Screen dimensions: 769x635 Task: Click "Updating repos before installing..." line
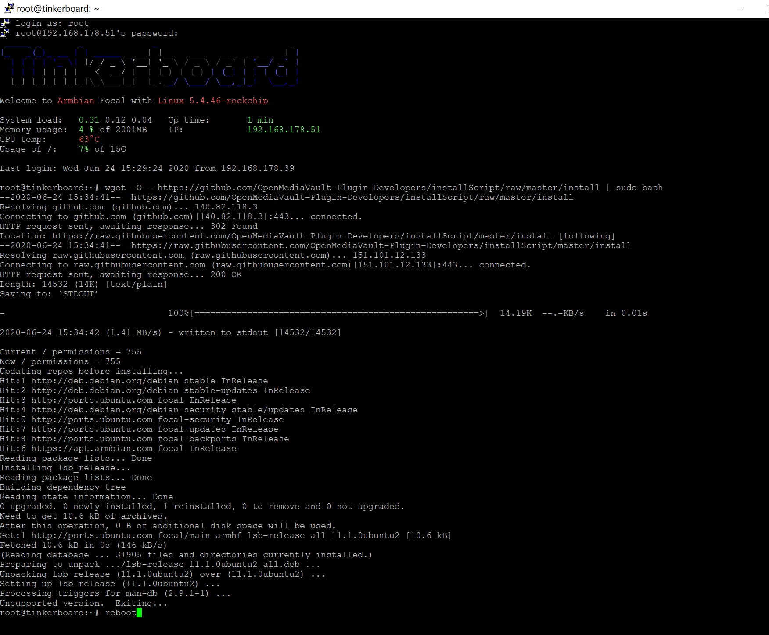[92, 371]
